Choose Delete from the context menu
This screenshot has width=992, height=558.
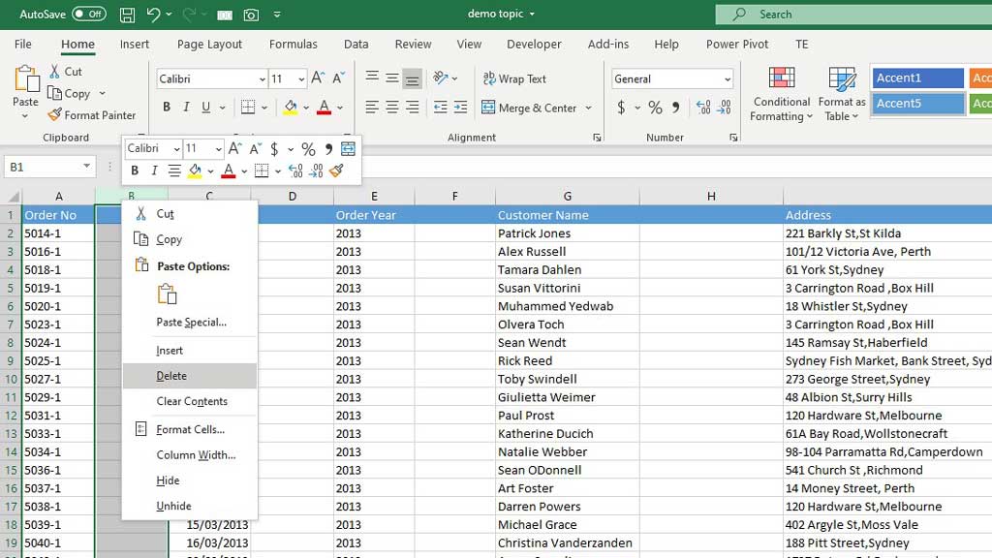pyautogui.click(x=171, y=376)
